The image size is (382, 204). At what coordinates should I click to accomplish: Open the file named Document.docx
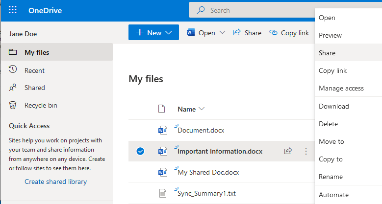[201, 130]
